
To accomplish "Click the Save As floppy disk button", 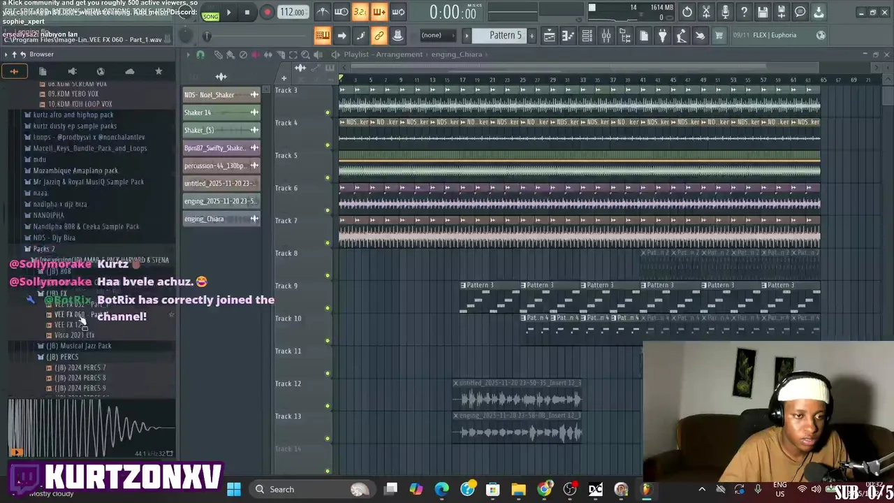I will [x=782, y=12].
